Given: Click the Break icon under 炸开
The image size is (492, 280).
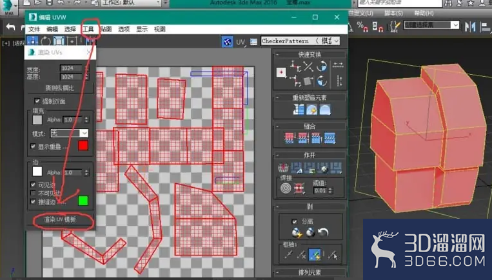Looking at the screenshot, I should (x=283, y=168).
